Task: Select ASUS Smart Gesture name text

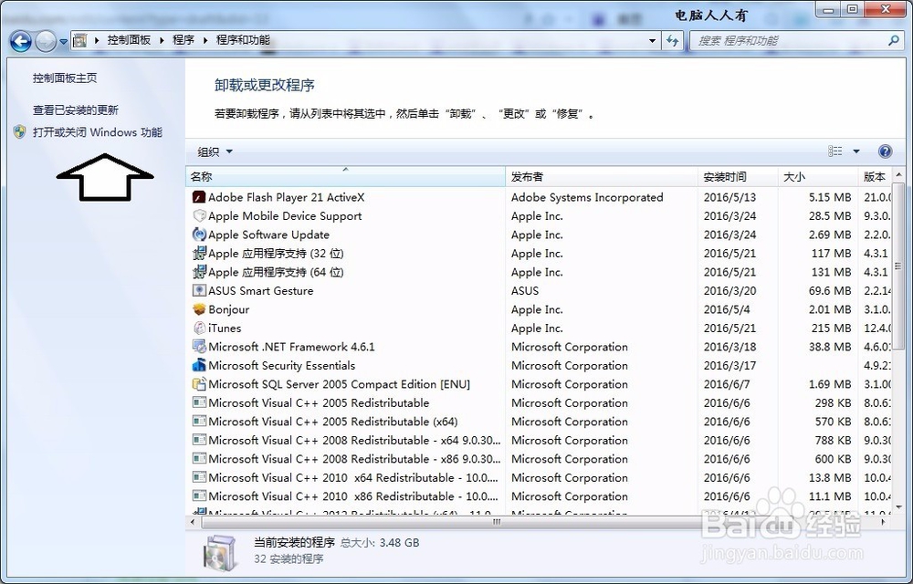Action: pos(261,290)
